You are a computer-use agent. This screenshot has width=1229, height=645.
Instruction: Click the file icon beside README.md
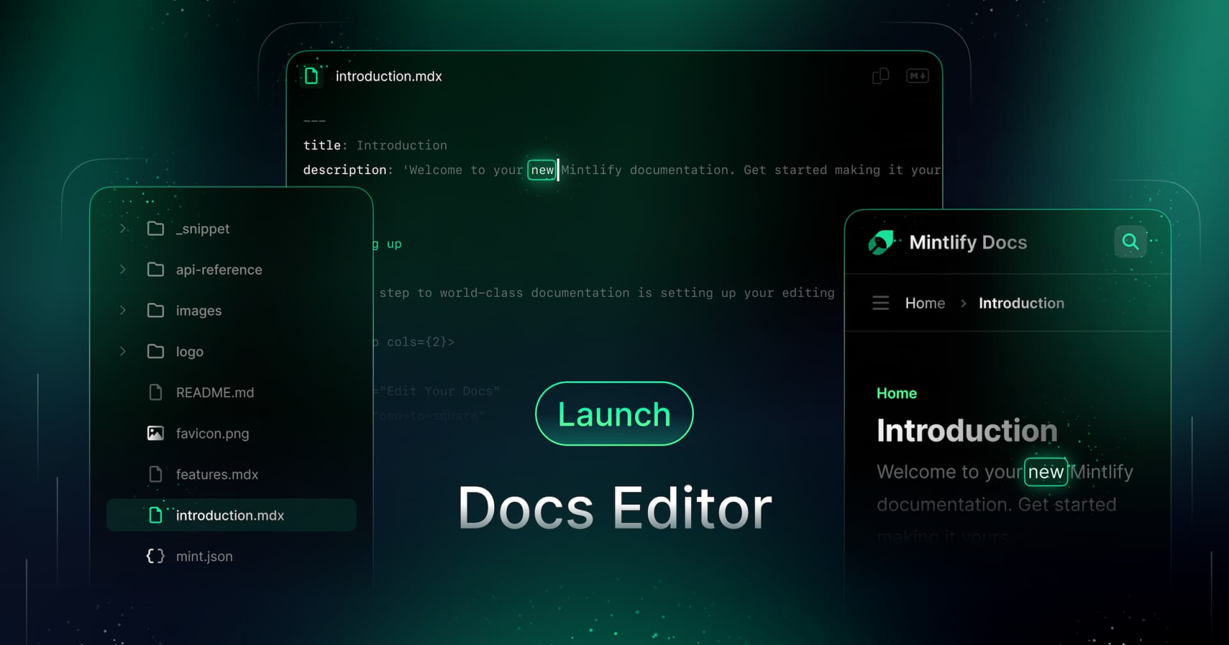155,392
